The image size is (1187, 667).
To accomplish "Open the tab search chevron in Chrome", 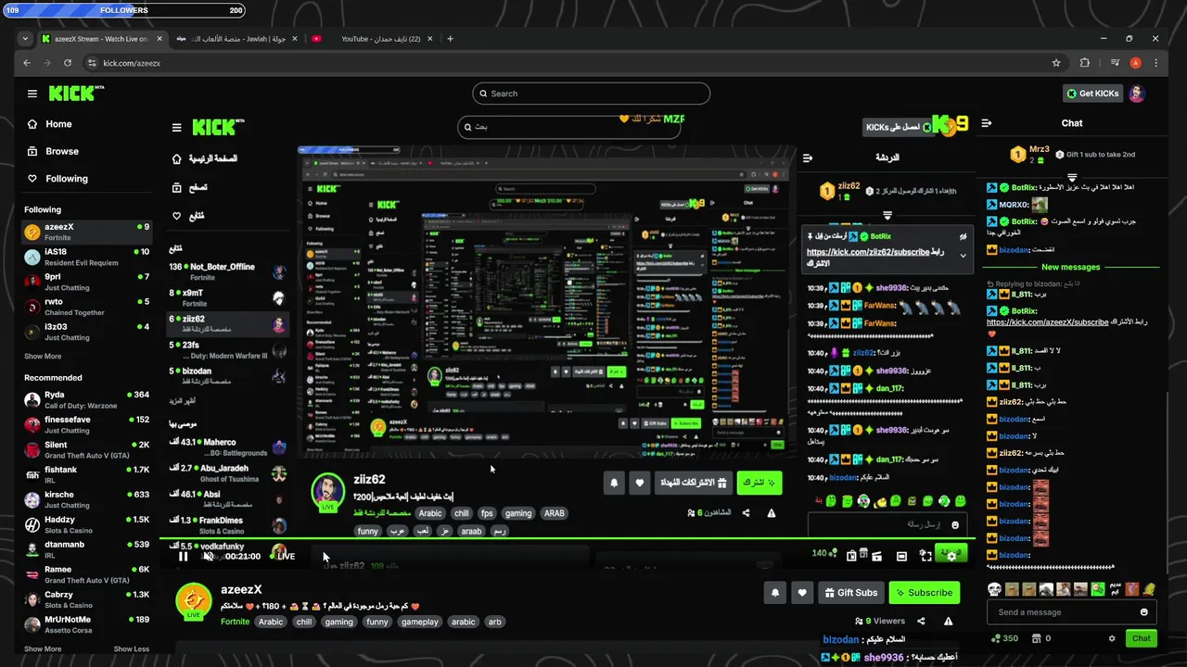I will (x=26, y=39).
